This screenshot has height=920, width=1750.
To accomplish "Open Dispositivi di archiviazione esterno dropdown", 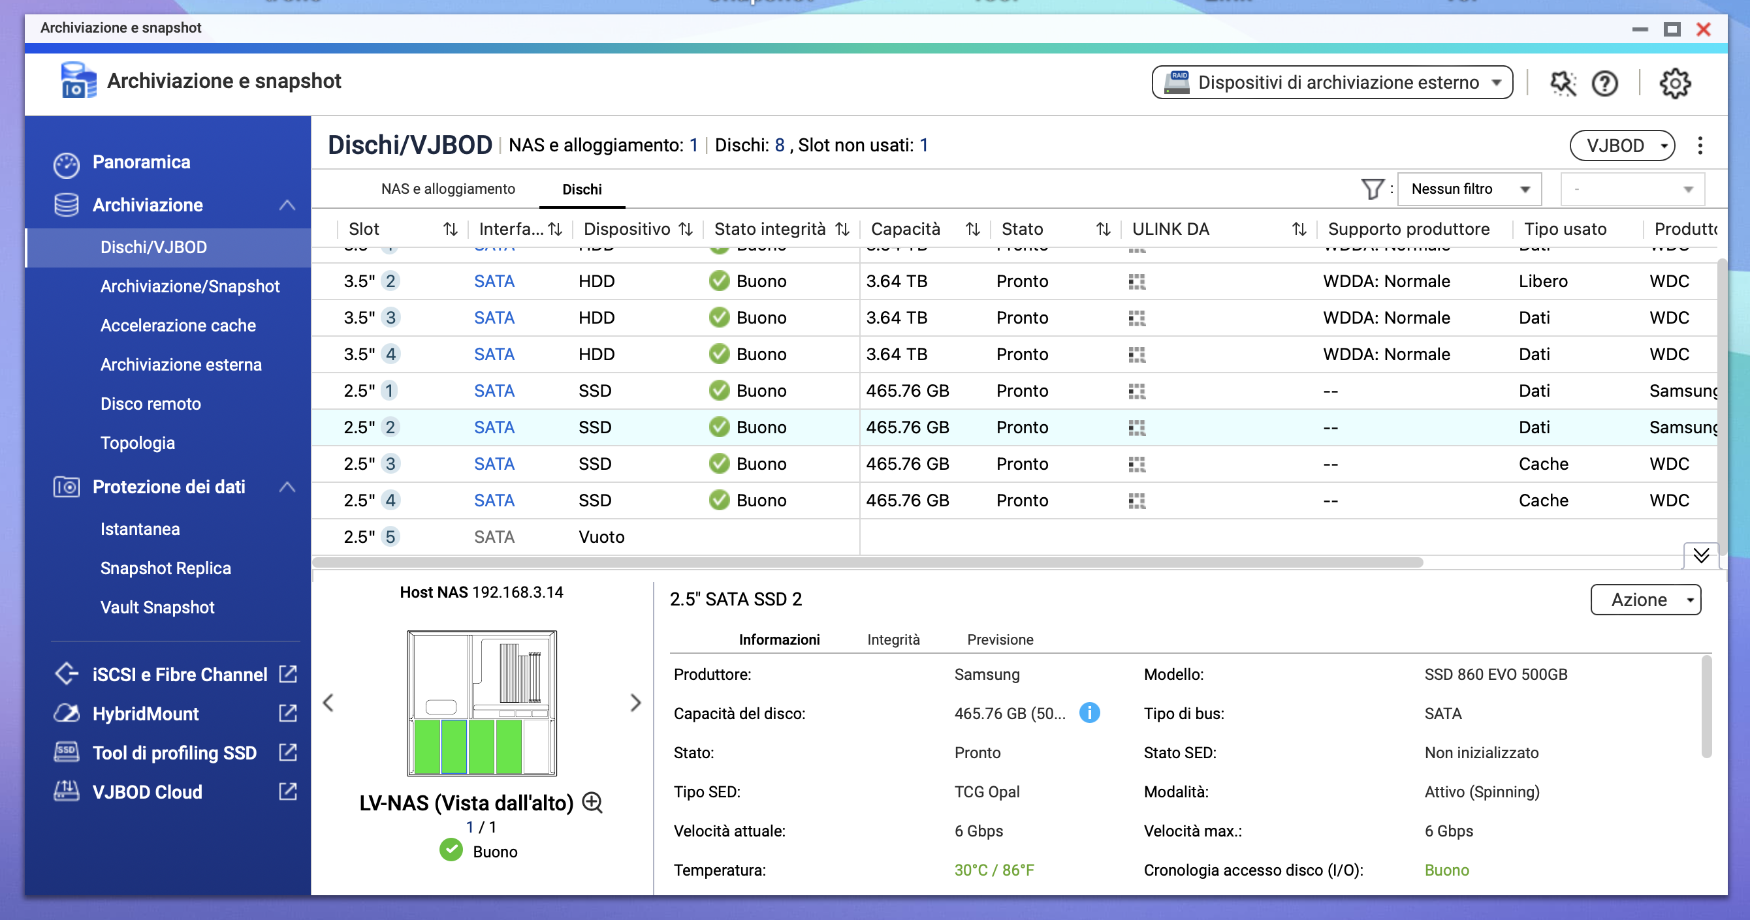I will 1331,82.
